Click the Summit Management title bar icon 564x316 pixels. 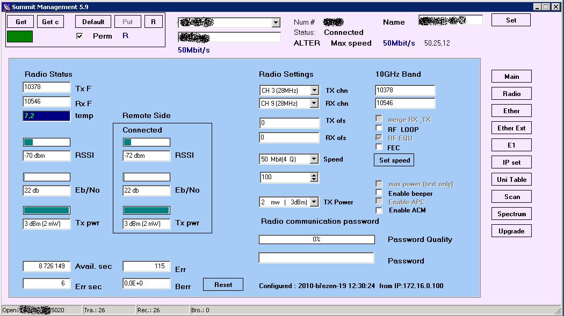click(6, 7)
